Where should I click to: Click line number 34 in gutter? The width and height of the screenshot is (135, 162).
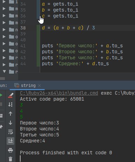tap(23, 4)
